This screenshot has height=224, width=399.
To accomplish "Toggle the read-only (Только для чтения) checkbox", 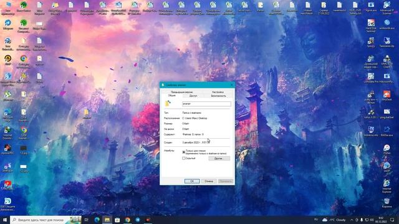I will click(x=183, y=152).
